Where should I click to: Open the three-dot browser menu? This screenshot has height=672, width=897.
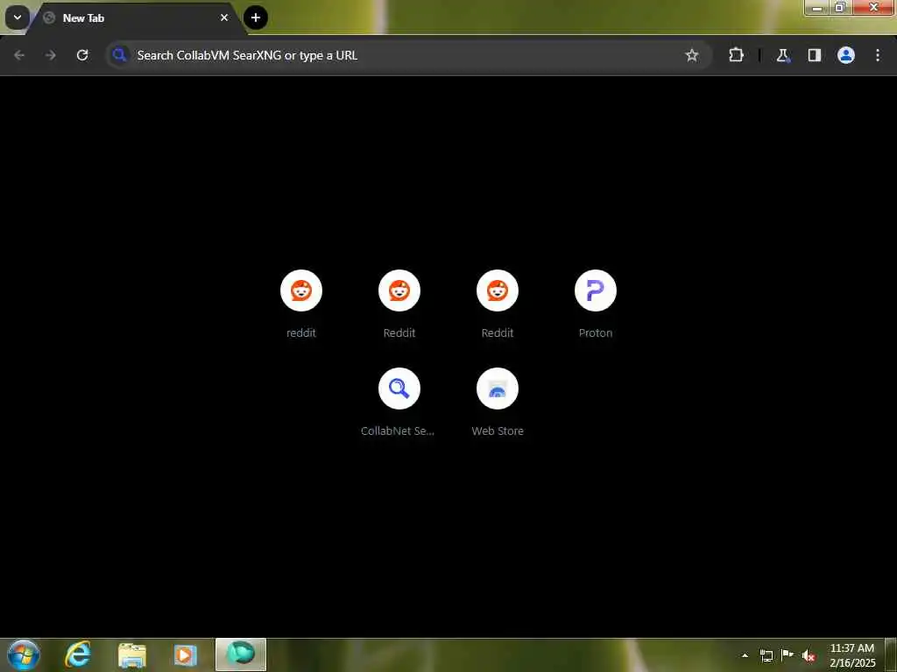(x=878, y=55)
